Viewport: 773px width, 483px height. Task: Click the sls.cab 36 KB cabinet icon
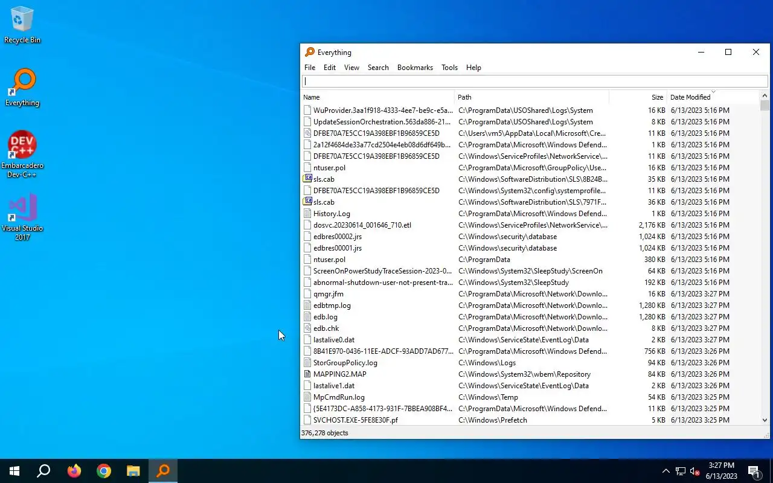tap(308, 202)
